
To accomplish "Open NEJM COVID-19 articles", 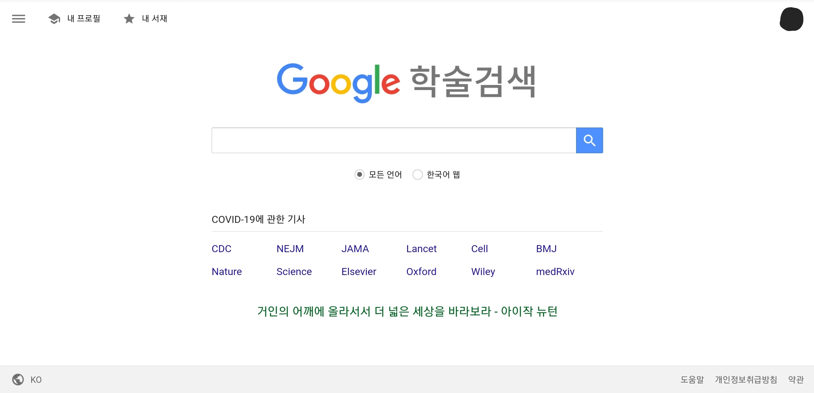I will [x=290, y=249].
